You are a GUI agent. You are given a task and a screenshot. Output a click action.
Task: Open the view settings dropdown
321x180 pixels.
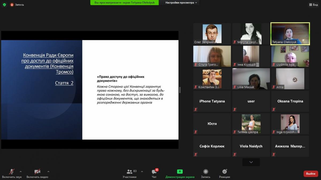181,3
